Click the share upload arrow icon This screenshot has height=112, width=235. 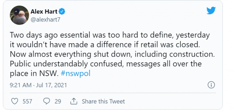coord(74,101)
